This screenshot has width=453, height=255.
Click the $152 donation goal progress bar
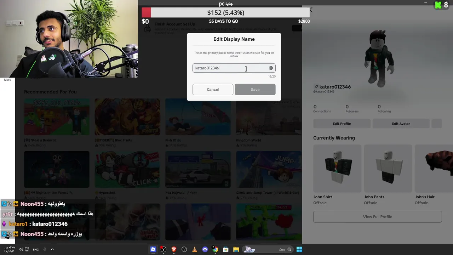coord(226,13)
